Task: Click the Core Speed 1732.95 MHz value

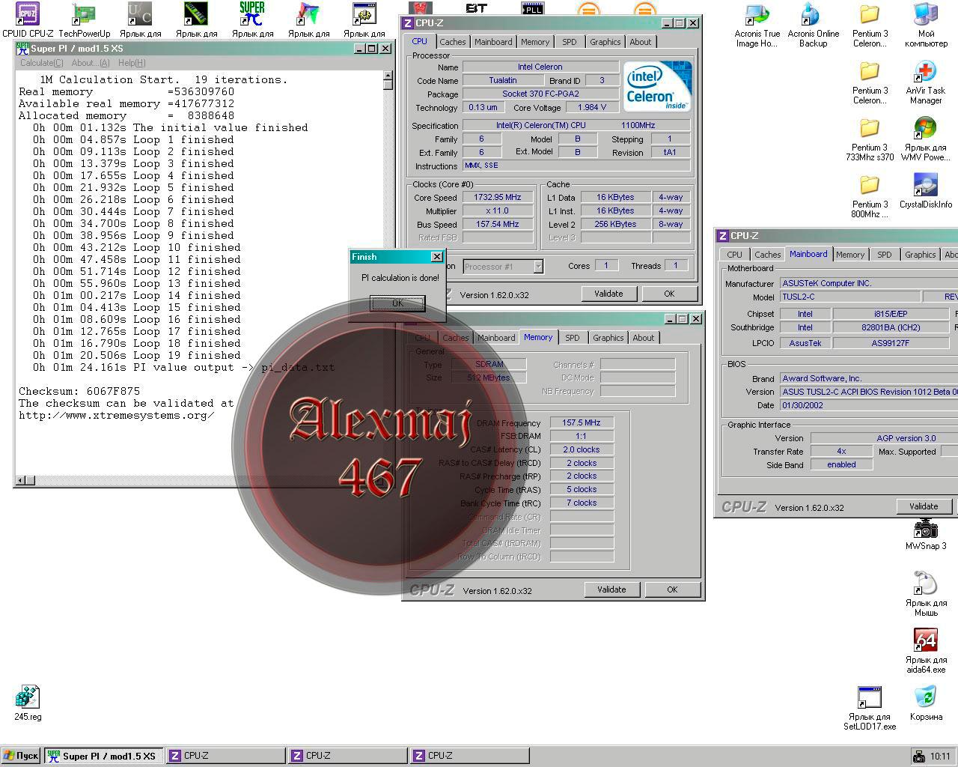Action: pos(498,197)
